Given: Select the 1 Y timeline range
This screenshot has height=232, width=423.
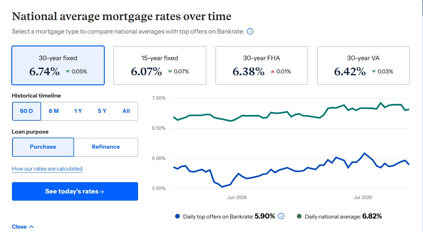Looking at the screenshot, I should click(78, 111).
